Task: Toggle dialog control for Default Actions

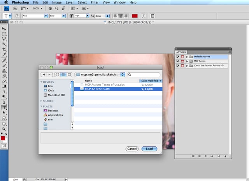Action: pos(182,57)
